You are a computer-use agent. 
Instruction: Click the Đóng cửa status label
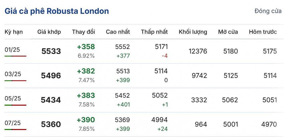point(268,11)
